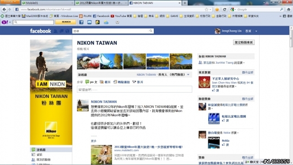The image size is (293, 165).
Task: Click the magnifier in the Facebook search box
Action: click(x=151, y=31)
